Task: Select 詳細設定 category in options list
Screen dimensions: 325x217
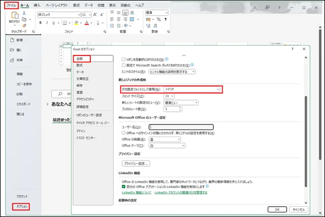Action: (82, 107)
